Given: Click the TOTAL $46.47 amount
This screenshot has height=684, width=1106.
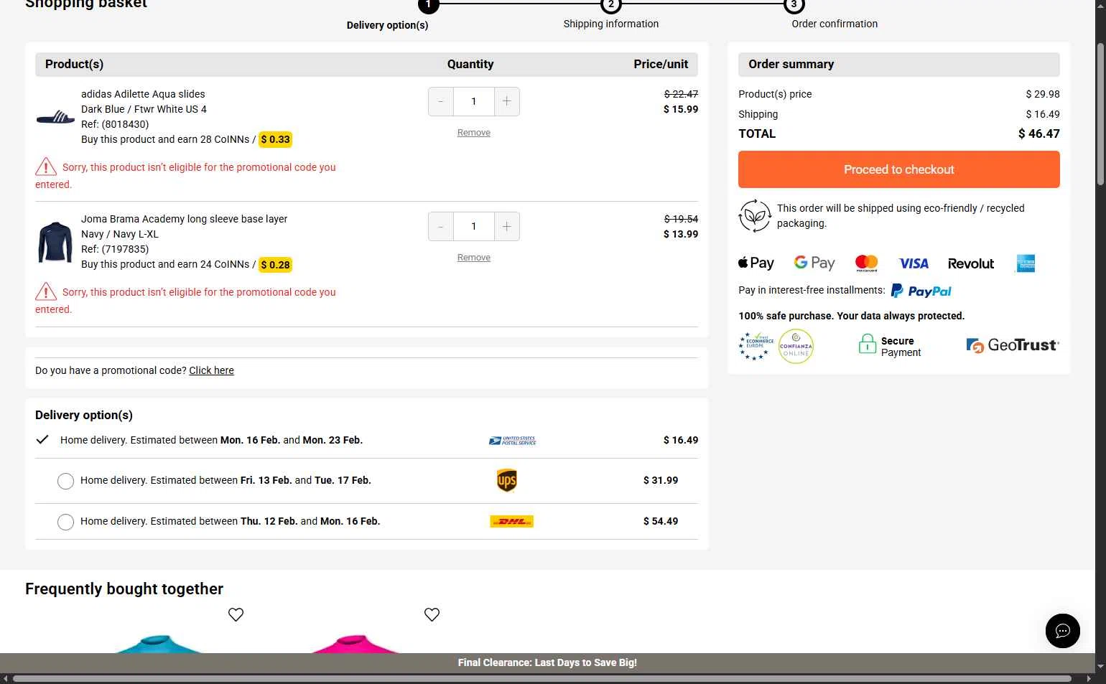Looking at the screenshot, I should (1038, 133).
